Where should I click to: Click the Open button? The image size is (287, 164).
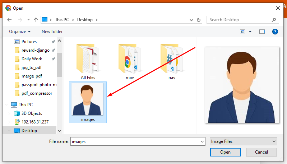click(x=225, y=152)
